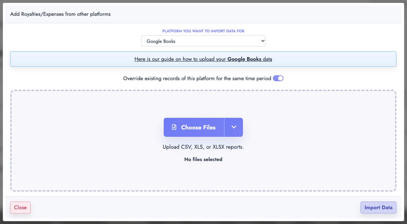Expand the chevron next to Choose Files

point(234,127)
